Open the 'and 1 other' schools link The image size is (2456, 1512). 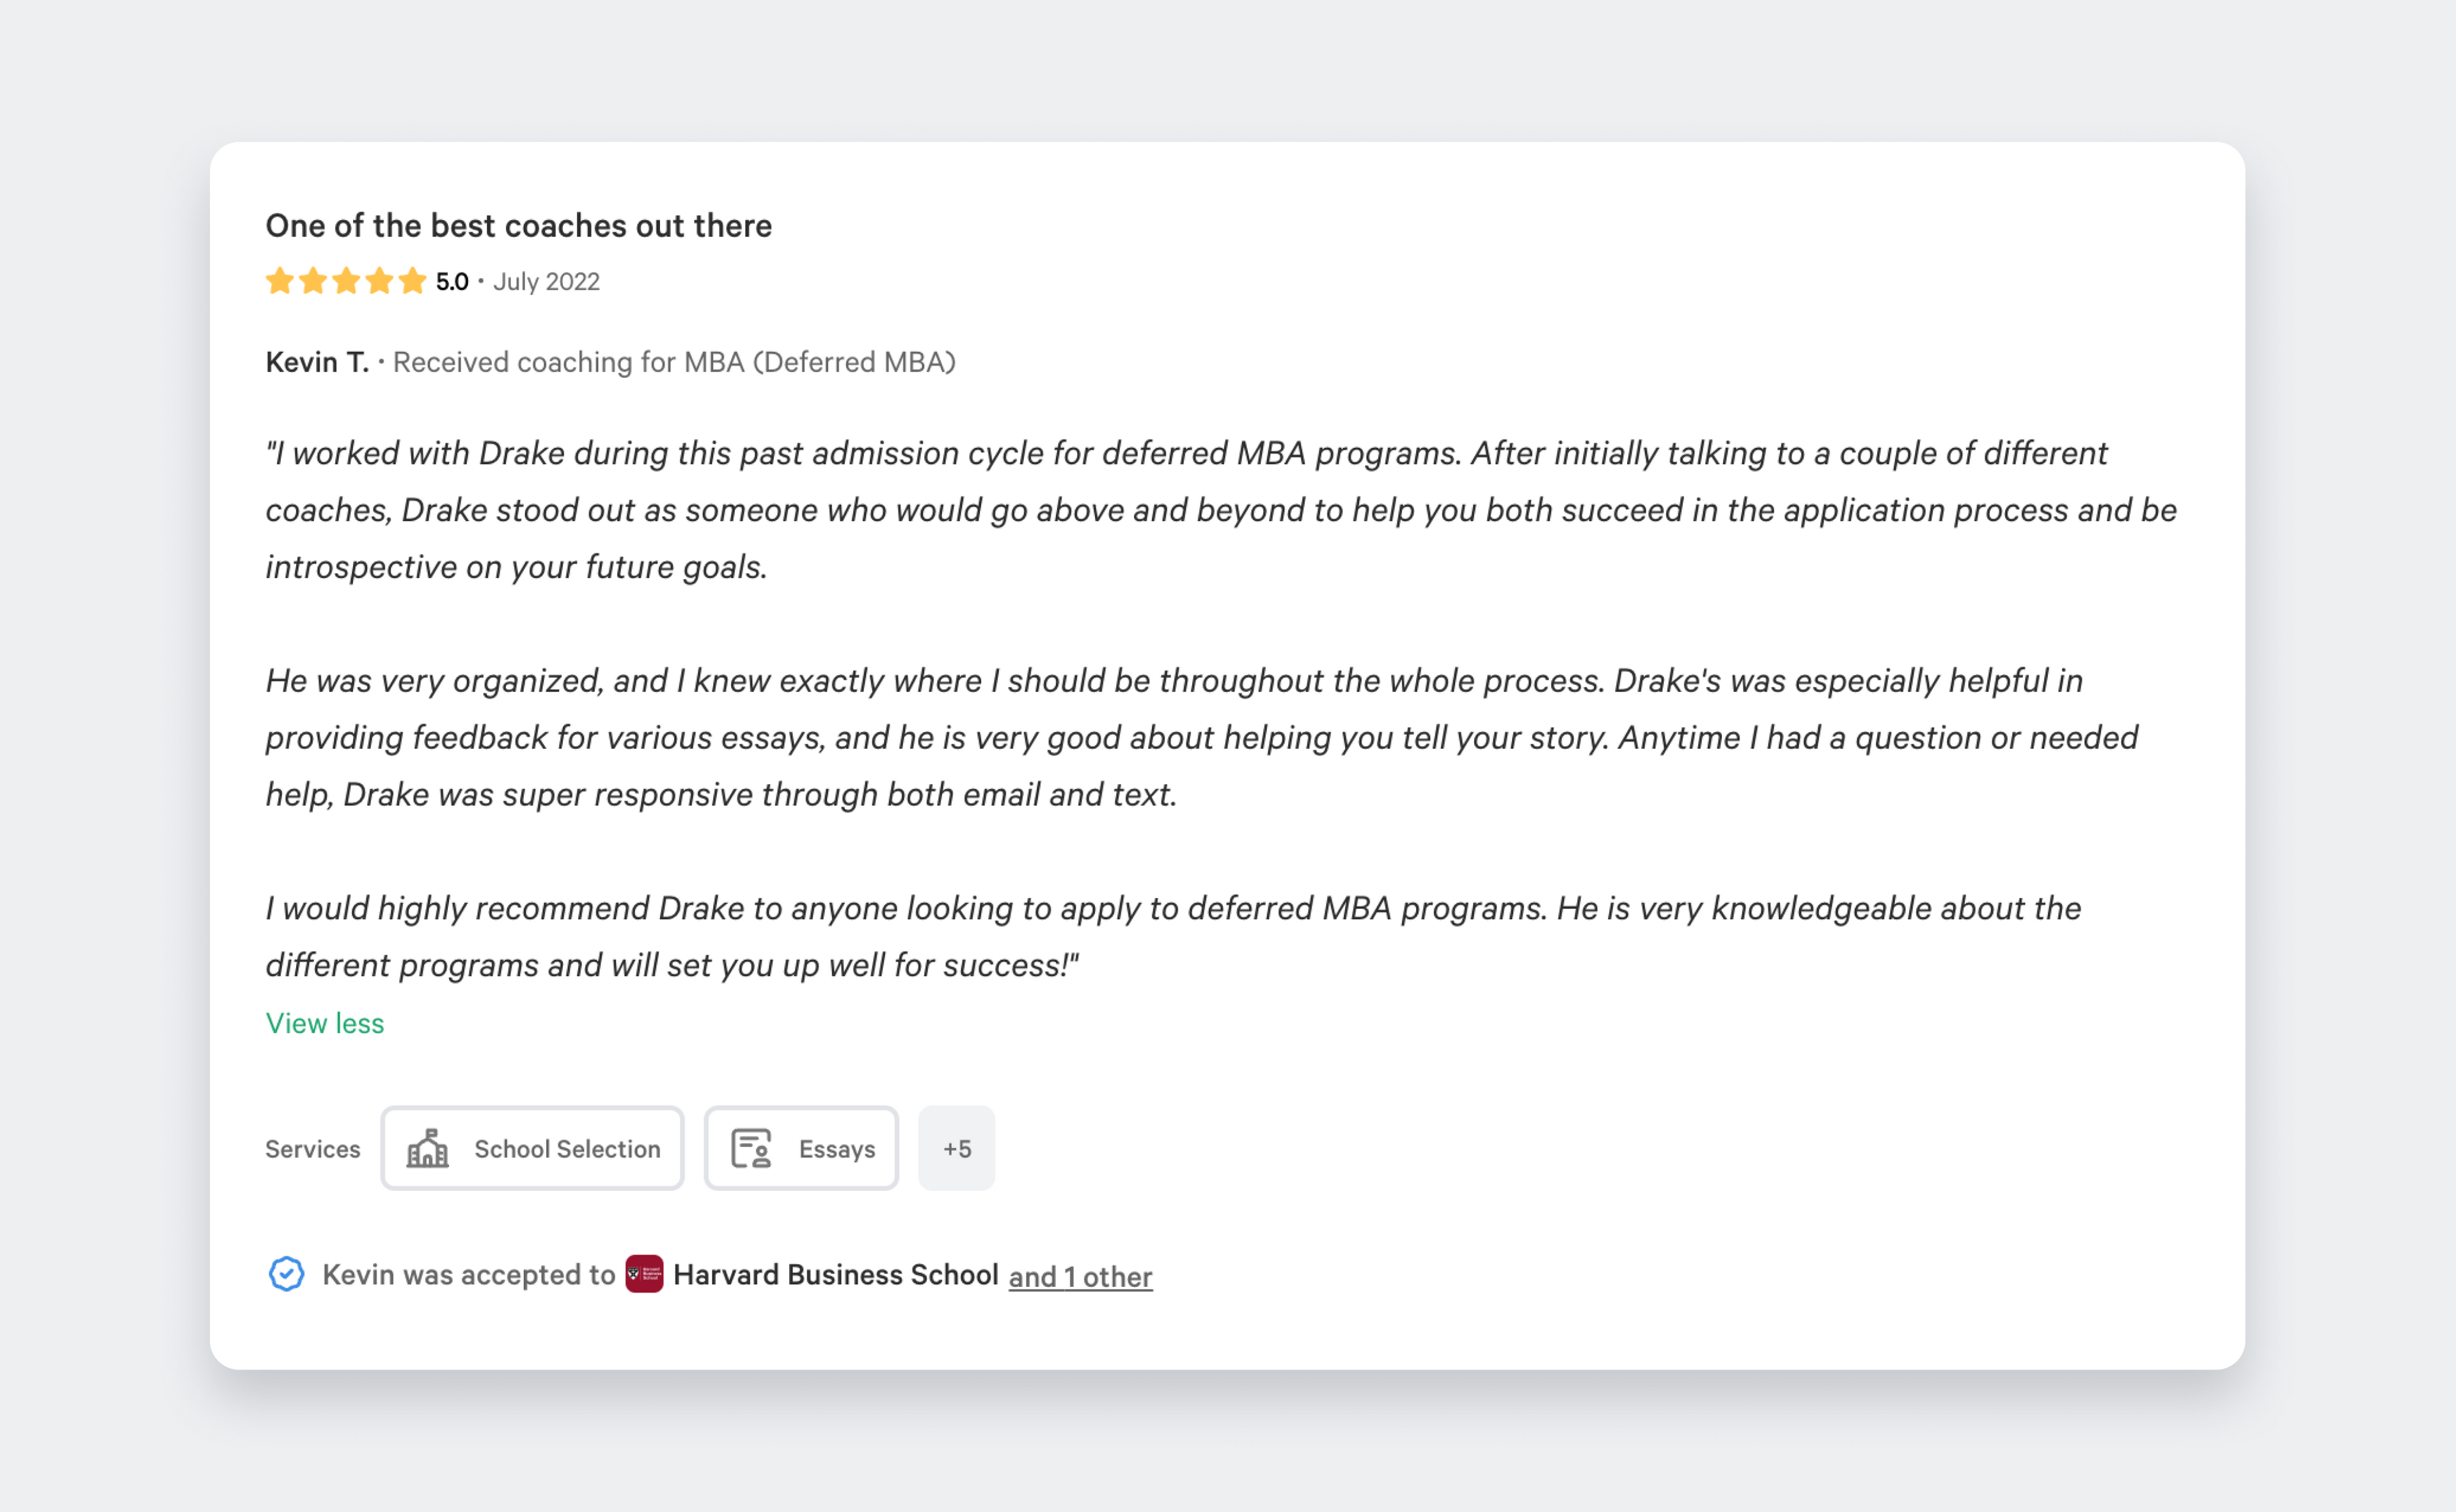(1080, 1277)
